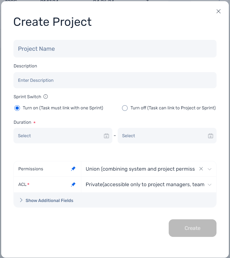
Task: Open the Duration start date selector
Action: pos(63,136)
